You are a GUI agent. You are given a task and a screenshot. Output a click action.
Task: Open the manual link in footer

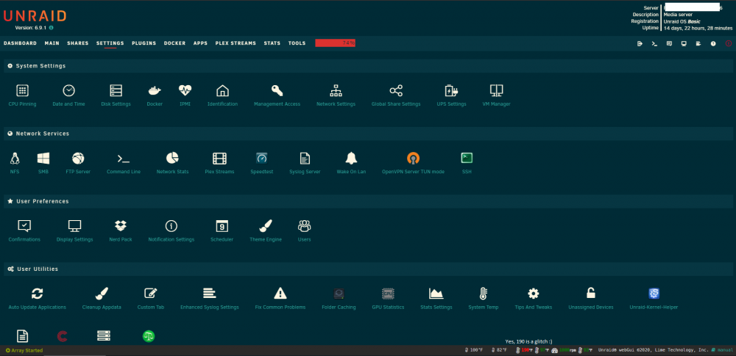tap(721, 350)
